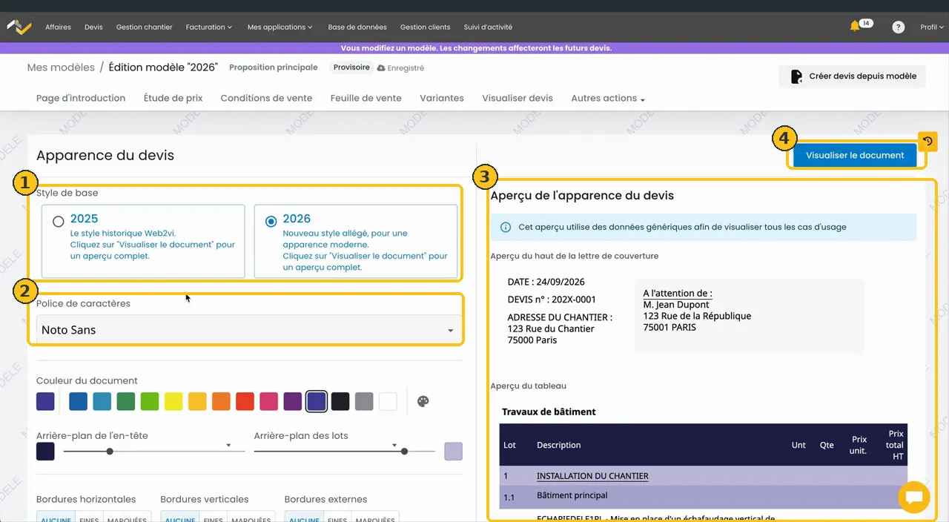Click the Proposition principale label

tap(274, 67)
